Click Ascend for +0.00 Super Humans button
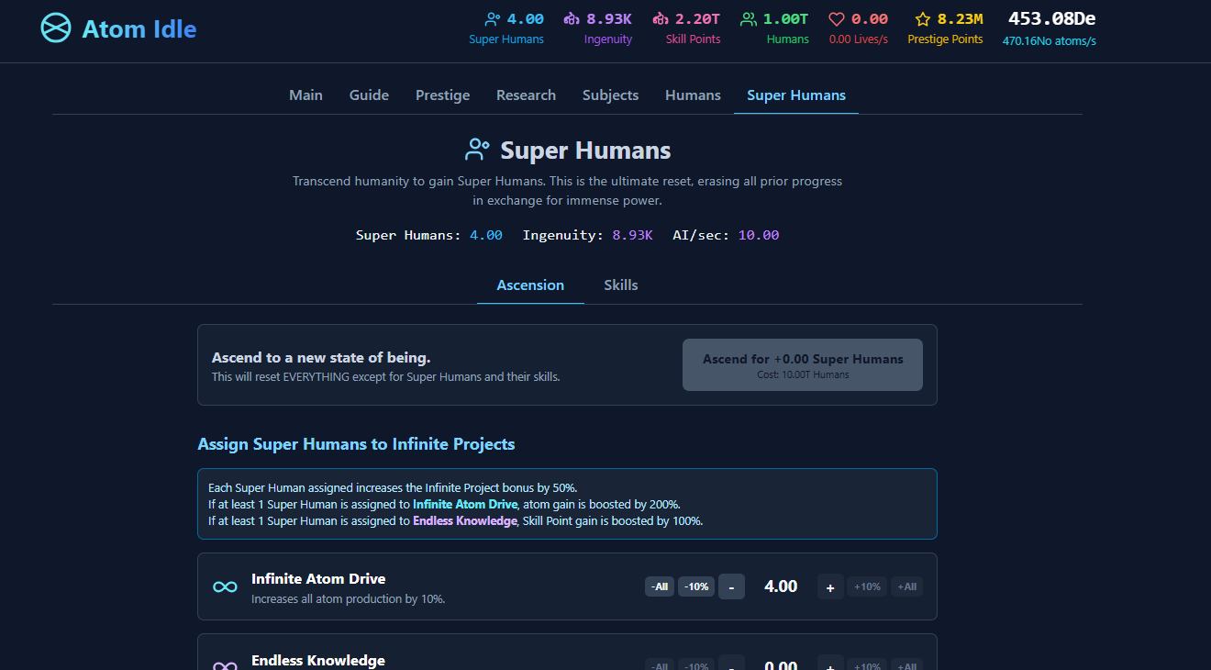 tap(803, 365)
